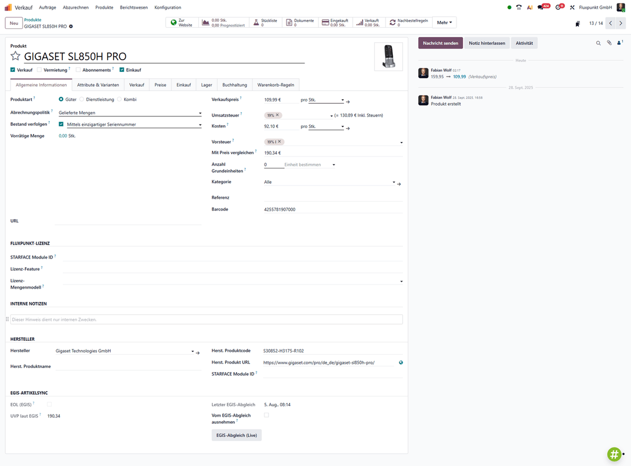Open Aufträge menu

(x=48, y=7)
